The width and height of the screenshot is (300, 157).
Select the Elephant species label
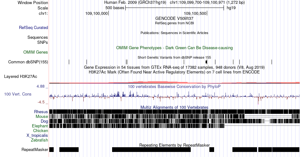40,126
